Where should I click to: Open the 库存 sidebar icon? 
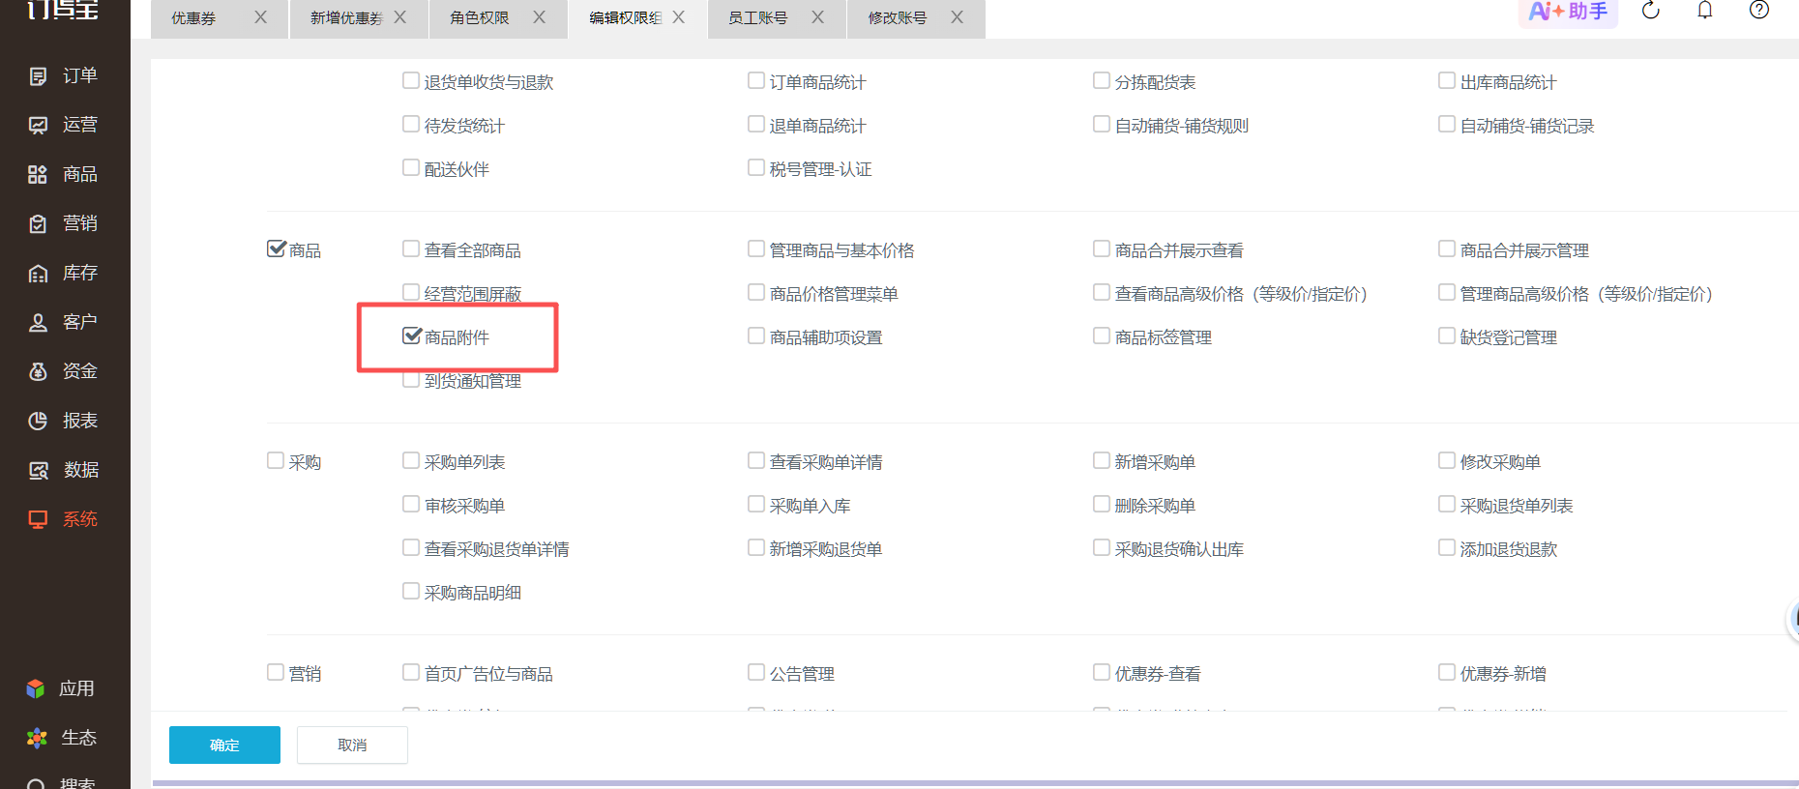click(x=39, y=274)
